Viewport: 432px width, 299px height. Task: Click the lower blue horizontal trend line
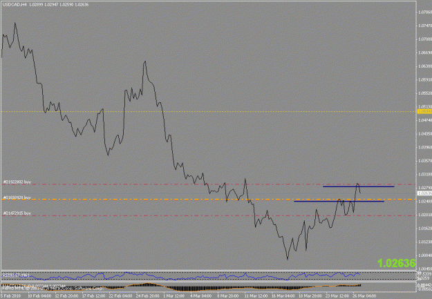(339, 201)
